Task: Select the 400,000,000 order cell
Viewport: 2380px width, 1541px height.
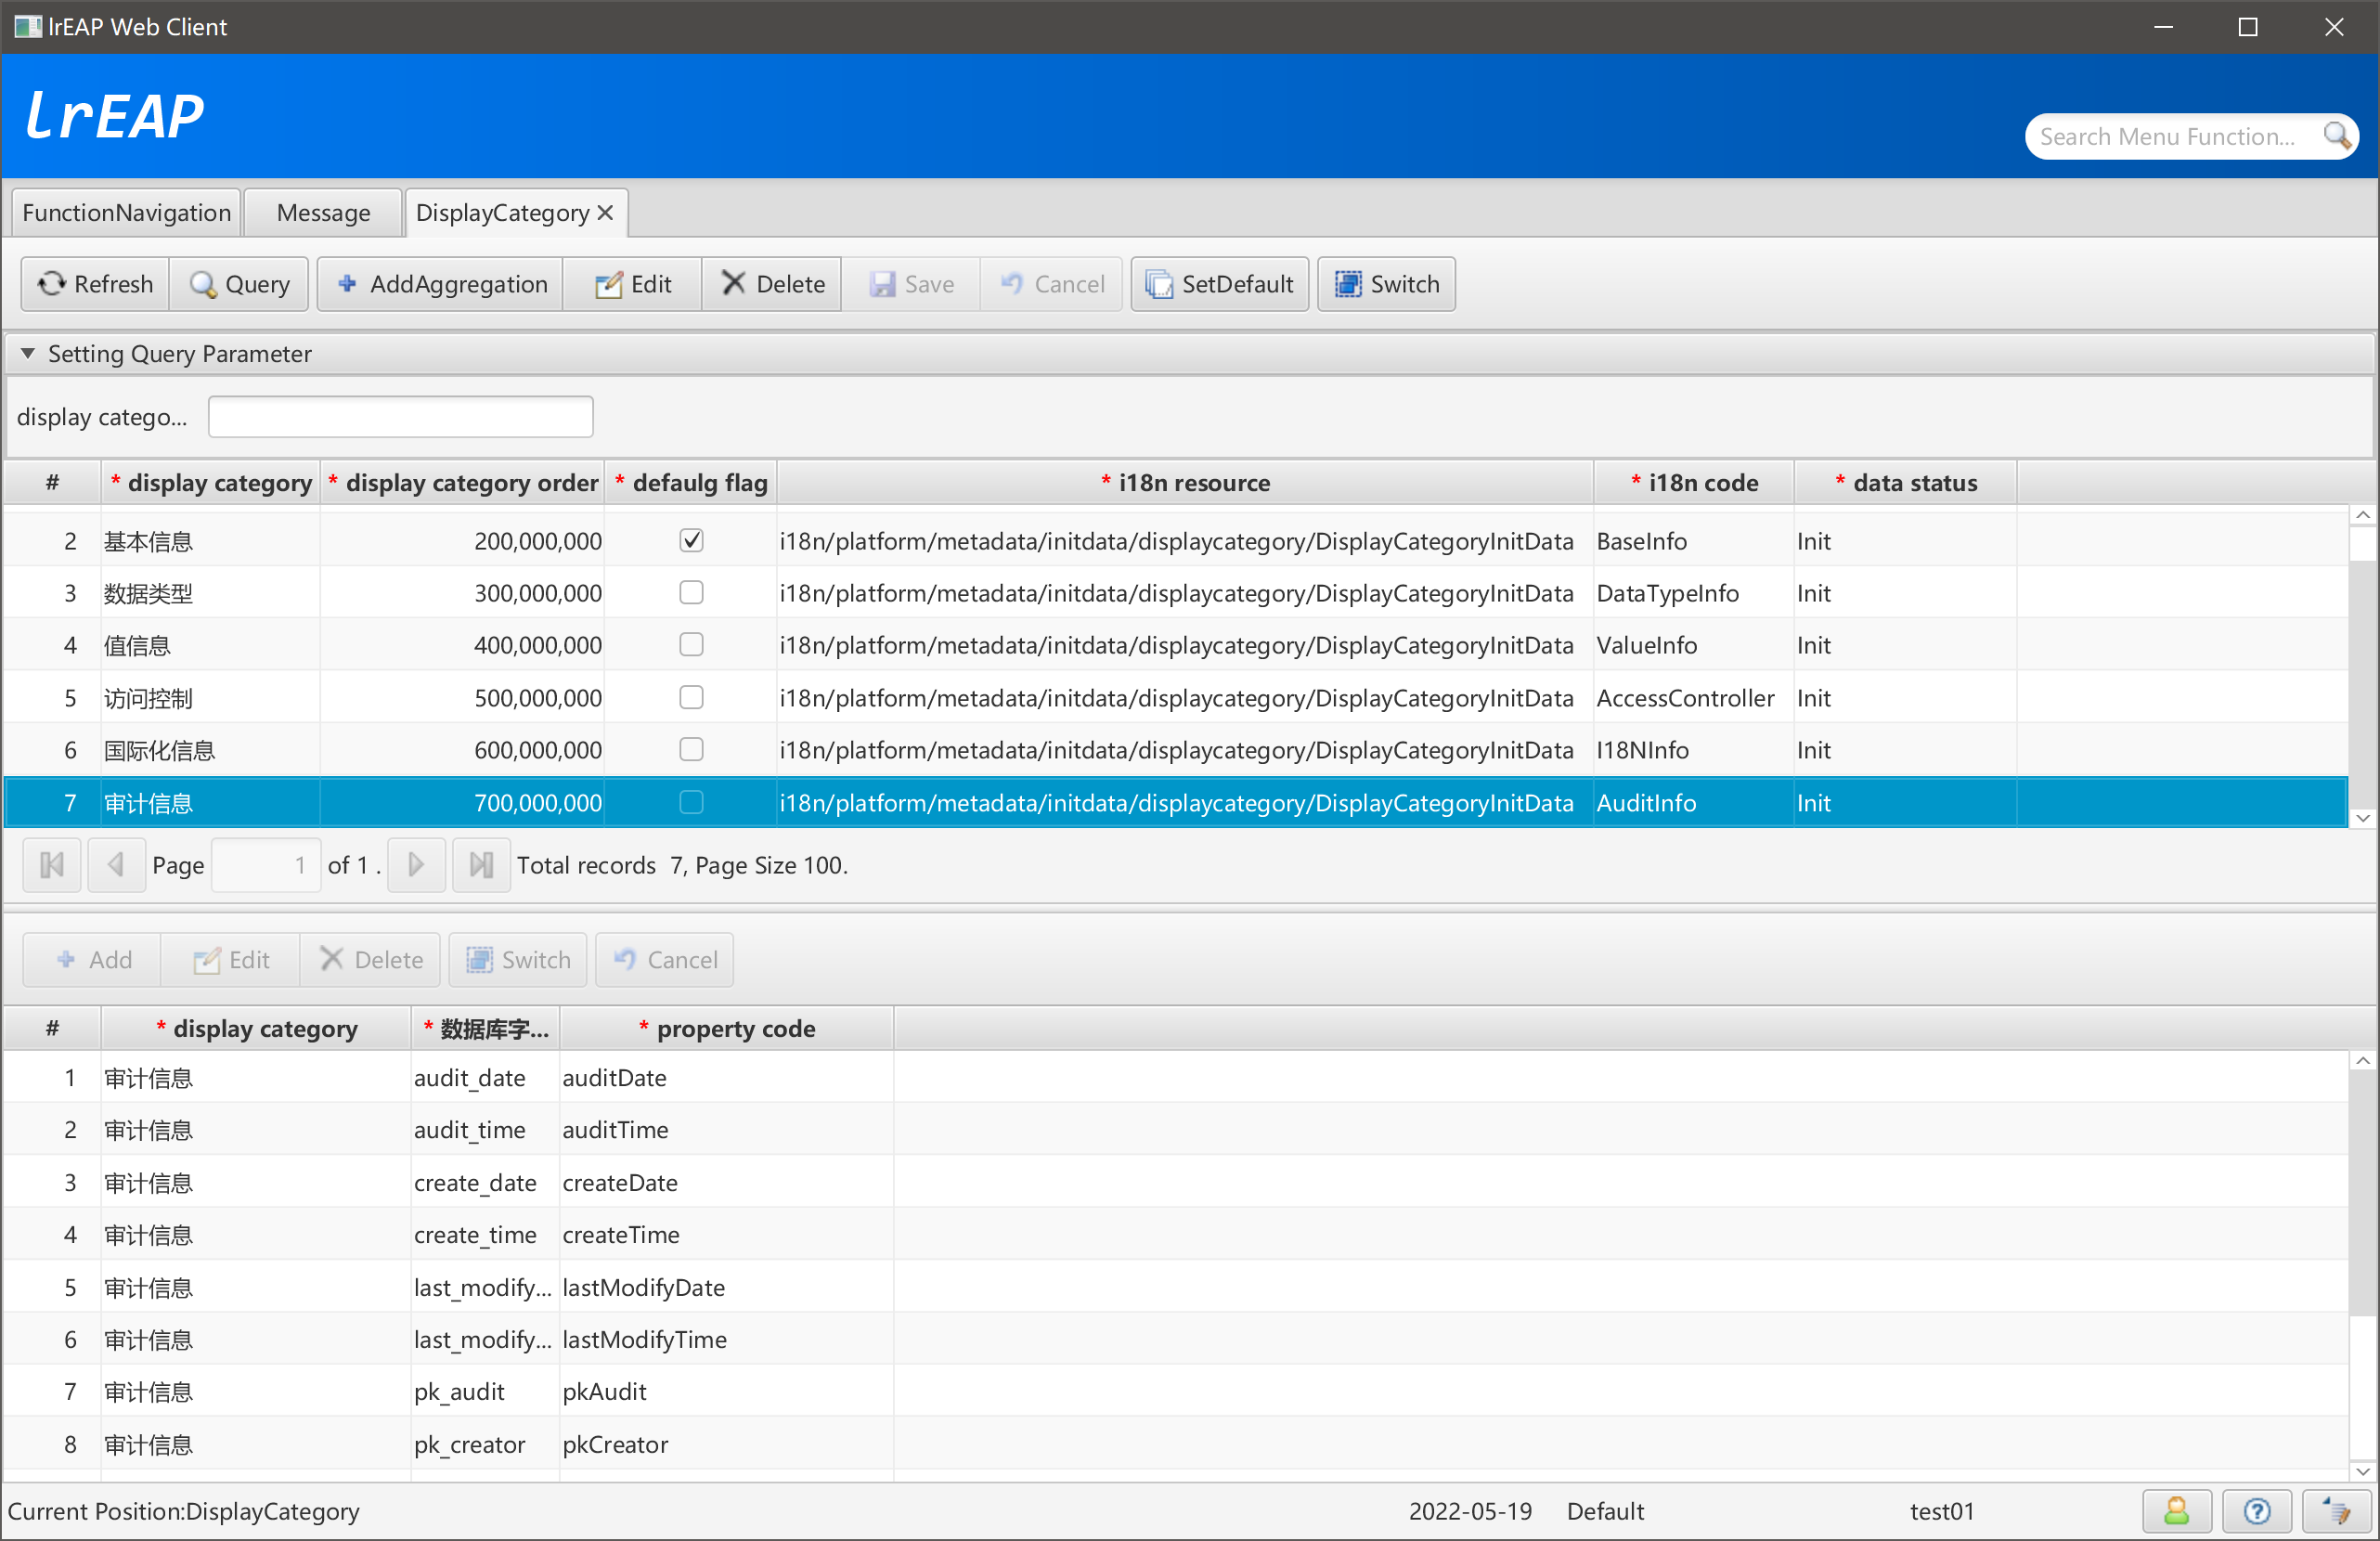Action: (462, 645)
